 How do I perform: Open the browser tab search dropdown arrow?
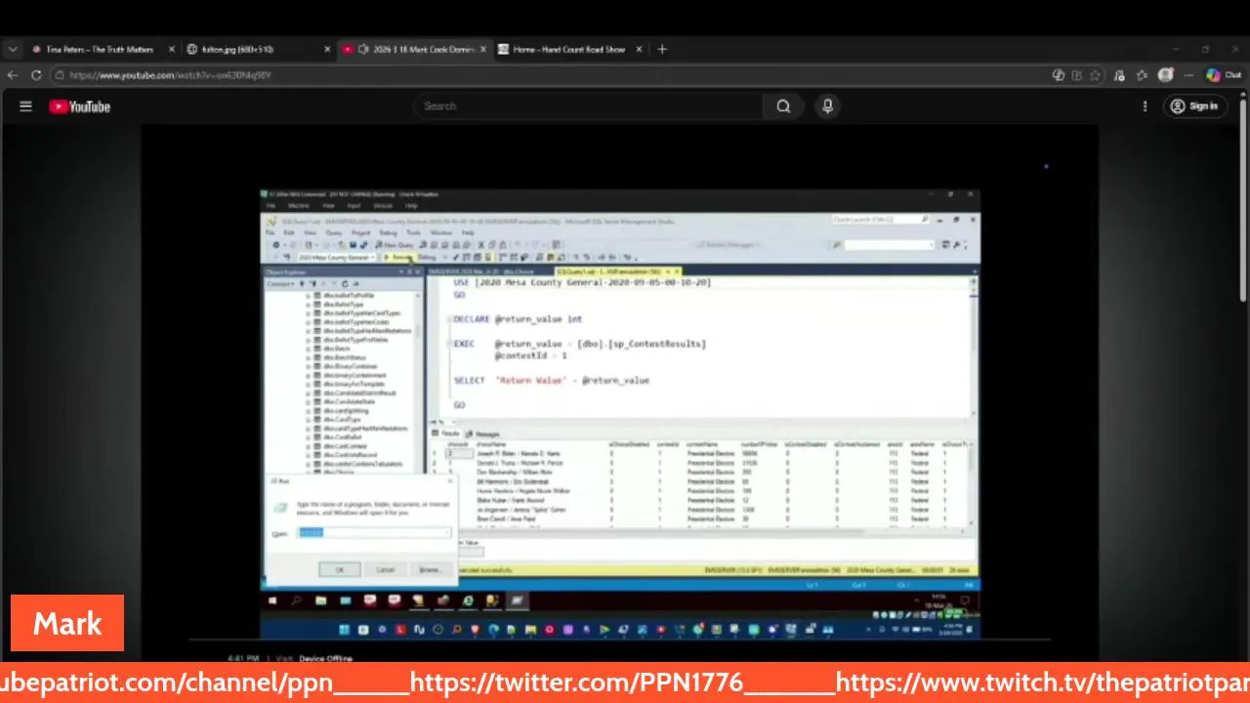(x=13, y=49)
